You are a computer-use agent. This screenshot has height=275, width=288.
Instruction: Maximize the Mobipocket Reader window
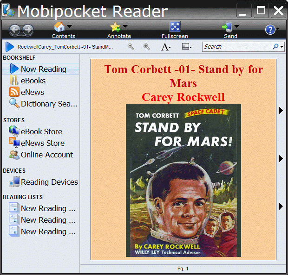click(x=261, y=11)
